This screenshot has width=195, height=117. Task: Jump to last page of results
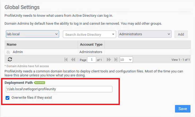point(116,60)
